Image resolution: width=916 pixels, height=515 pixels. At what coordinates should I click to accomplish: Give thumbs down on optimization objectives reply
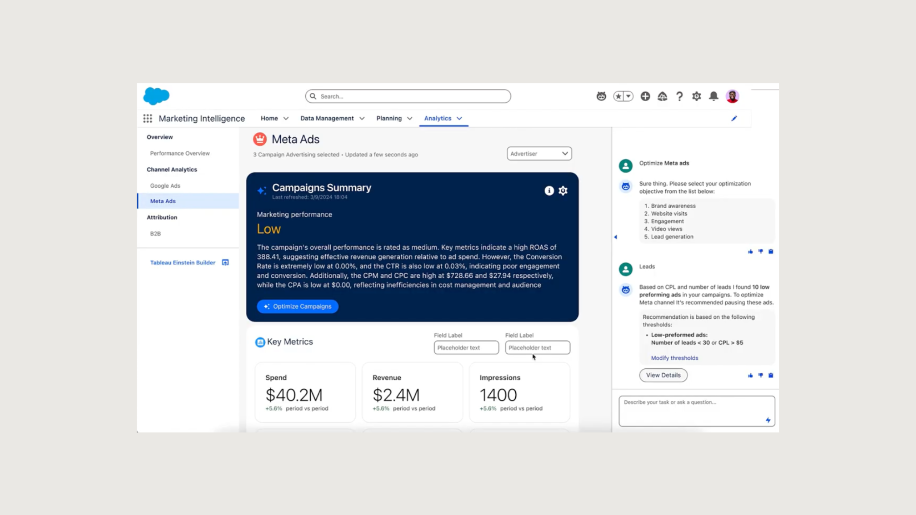[x=761, y=251]
